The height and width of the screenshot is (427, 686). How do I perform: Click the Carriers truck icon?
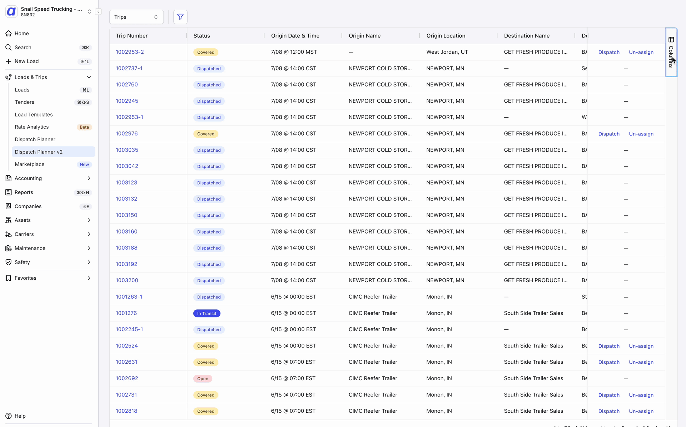9,234
